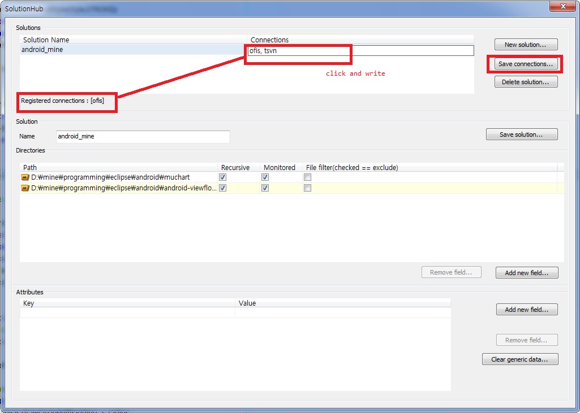The image size is (580, 413).
Task: Click the New solution... button
Action: tap(526, 45)
